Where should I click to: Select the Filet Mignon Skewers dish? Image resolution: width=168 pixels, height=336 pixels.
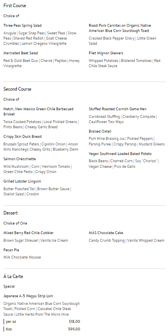click(106, 53)
